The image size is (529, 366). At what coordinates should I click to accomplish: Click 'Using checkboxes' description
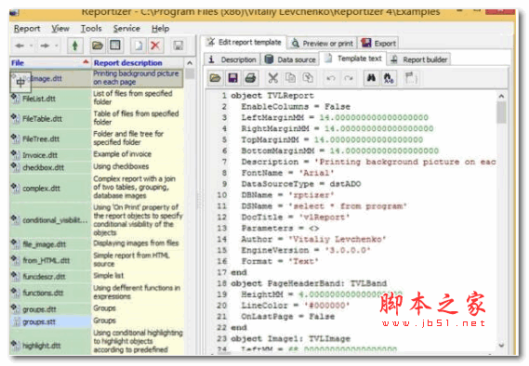121,166
